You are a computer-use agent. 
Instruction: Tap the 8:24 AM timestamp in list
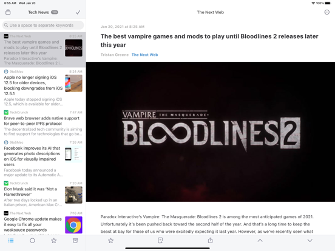point(76,72)
